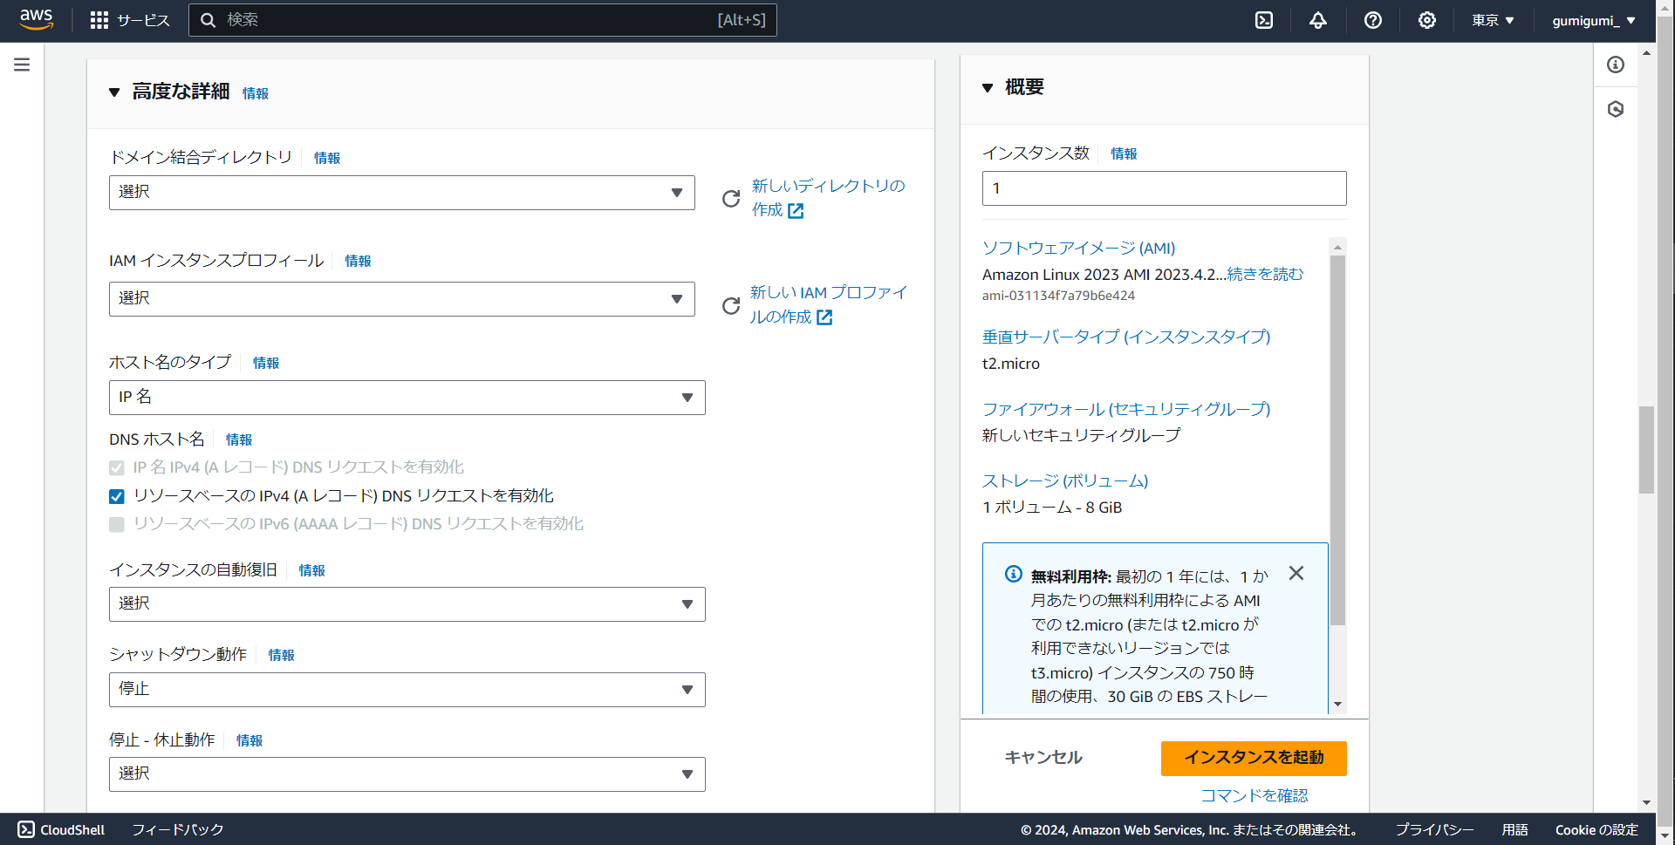This screenshot has height=845, width=1675.
Task: Open the 東京 region selector menu
Action: pos(1492,20)
